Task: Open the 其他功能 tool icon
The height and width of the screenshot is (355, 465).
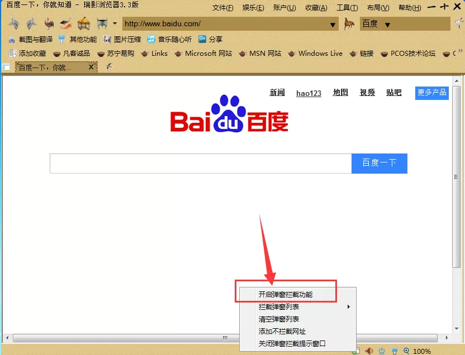Action: pos(61,39)
